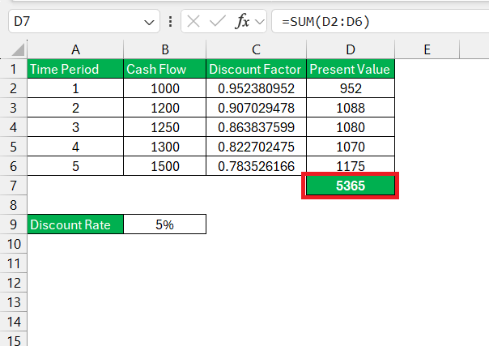This screenshot has height=346, width=489.
Task: Select cell with cash flow 1500
Action: (x=165, y=166)
